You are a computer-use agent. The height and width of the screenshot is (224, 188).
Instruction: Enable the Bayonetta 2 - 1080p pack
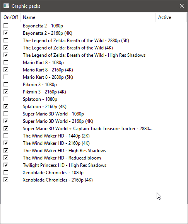tap(6, 26)
